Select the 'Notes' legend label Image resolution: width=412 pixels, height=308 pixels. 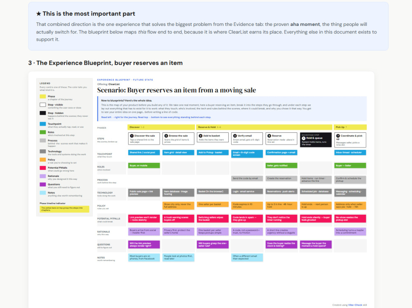(x=51, y=192)
